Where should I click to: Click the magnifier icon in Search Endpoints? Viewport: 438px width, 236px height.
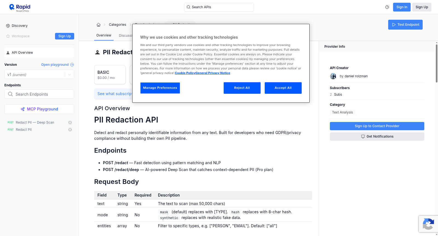pyautogui.click(x=10, y=94)
